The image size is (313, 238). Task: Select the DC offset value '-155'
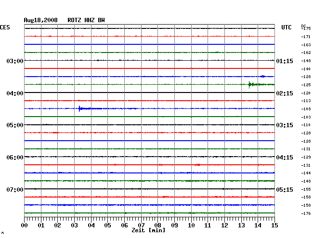(x=306, y=189)
